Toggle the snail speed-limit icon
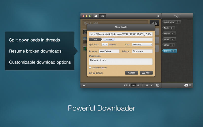This screenshot has width=203, height=127. (84, 85)
